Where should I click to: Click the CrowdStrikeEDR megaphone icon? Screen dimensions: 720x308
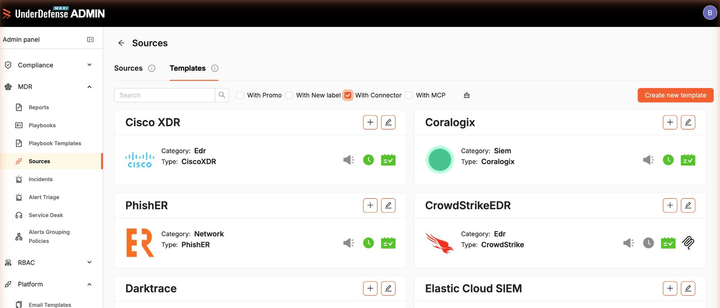(x=629, y=243)
